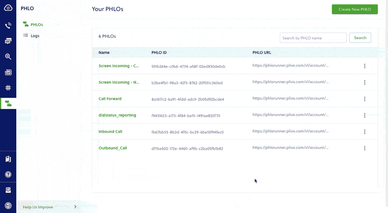Click PHLO URL in dialstatus_reporting row

pos(291,114)
